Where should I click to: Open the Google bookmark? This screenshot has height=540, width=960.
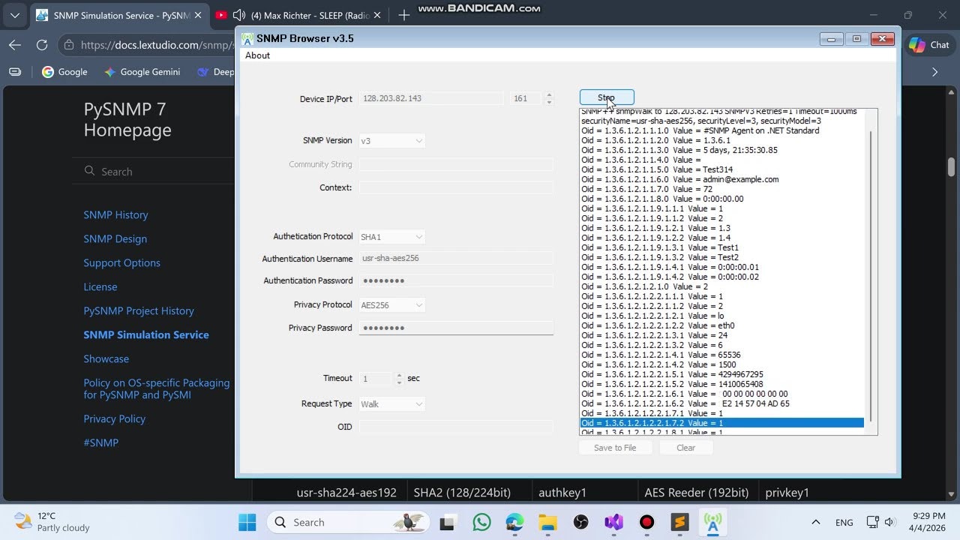65,72
